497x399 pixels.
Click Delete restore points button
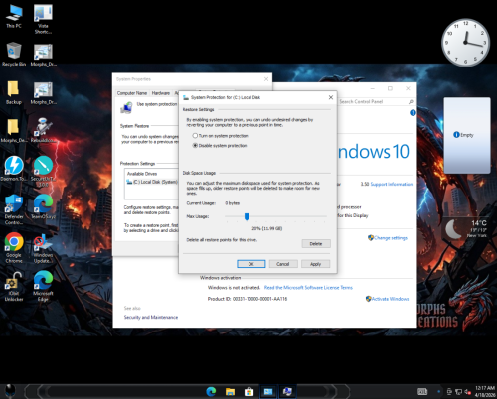point(316,244)
